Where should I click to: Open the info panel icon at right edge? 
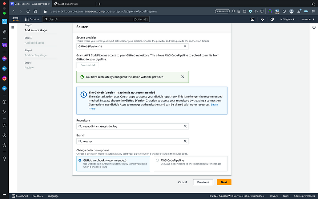314,27
